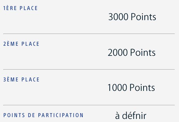Click the word "Points" after 2000
This screenshot has height=122, width=179.
[143, 52]
